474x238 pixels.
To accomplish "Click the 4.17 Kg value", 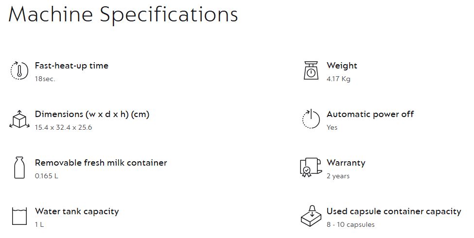I will 338,79.
